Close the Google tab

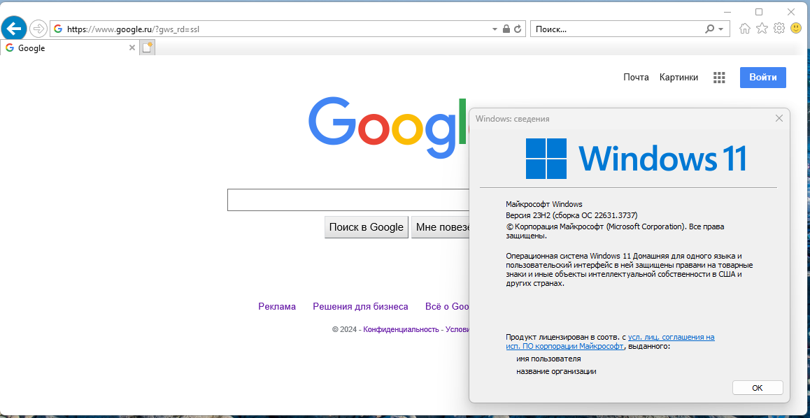(x=132, y=48)
